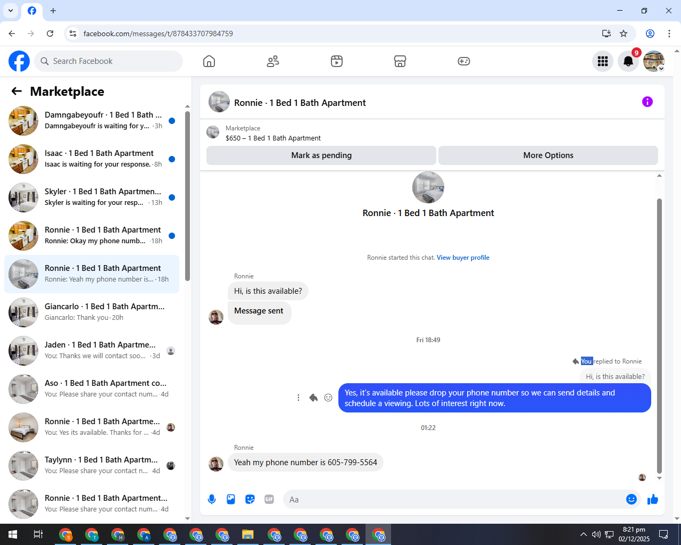Click the More Options button

coord(548,155)
